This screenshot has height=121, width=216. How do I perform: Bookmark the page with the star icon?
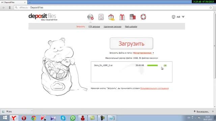[x=211, y=7]
